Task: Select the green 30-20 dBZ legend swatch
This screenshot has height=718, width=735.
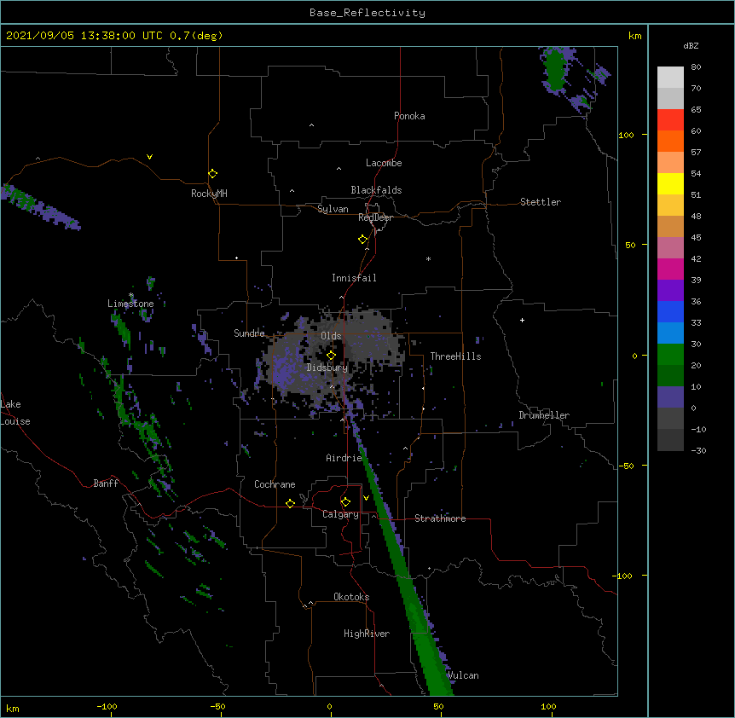Action: click(x=670, y=355)
